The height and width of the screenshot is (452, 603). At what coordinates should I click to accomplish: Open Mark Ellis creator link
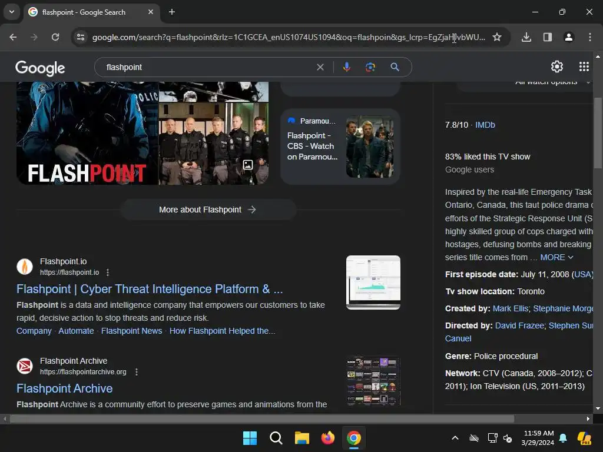(x=511, y=308)
